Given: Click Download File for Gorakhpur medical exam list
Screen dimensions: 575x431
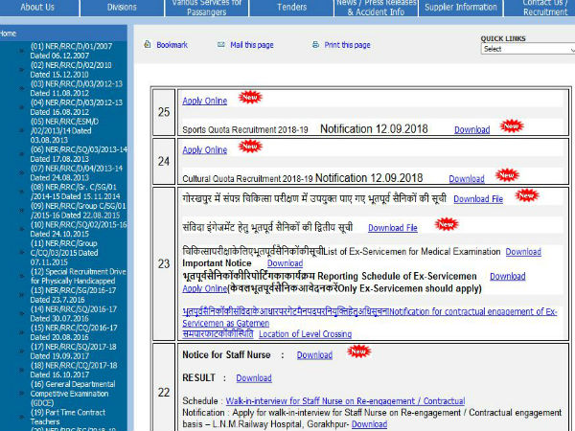Looking at the screenshot, I should [478, 199].
